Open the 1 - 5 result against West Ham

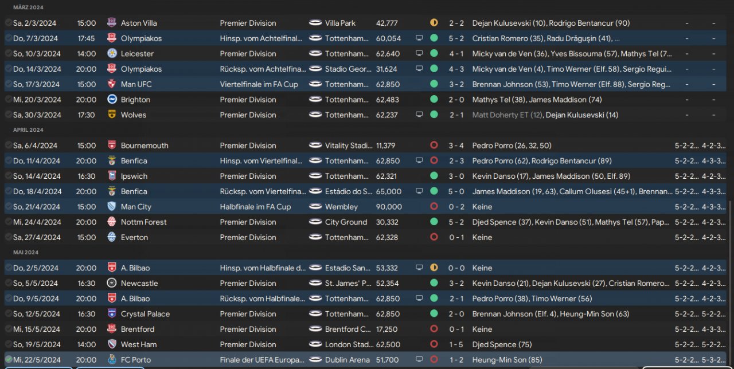click(x=456, y=344)
